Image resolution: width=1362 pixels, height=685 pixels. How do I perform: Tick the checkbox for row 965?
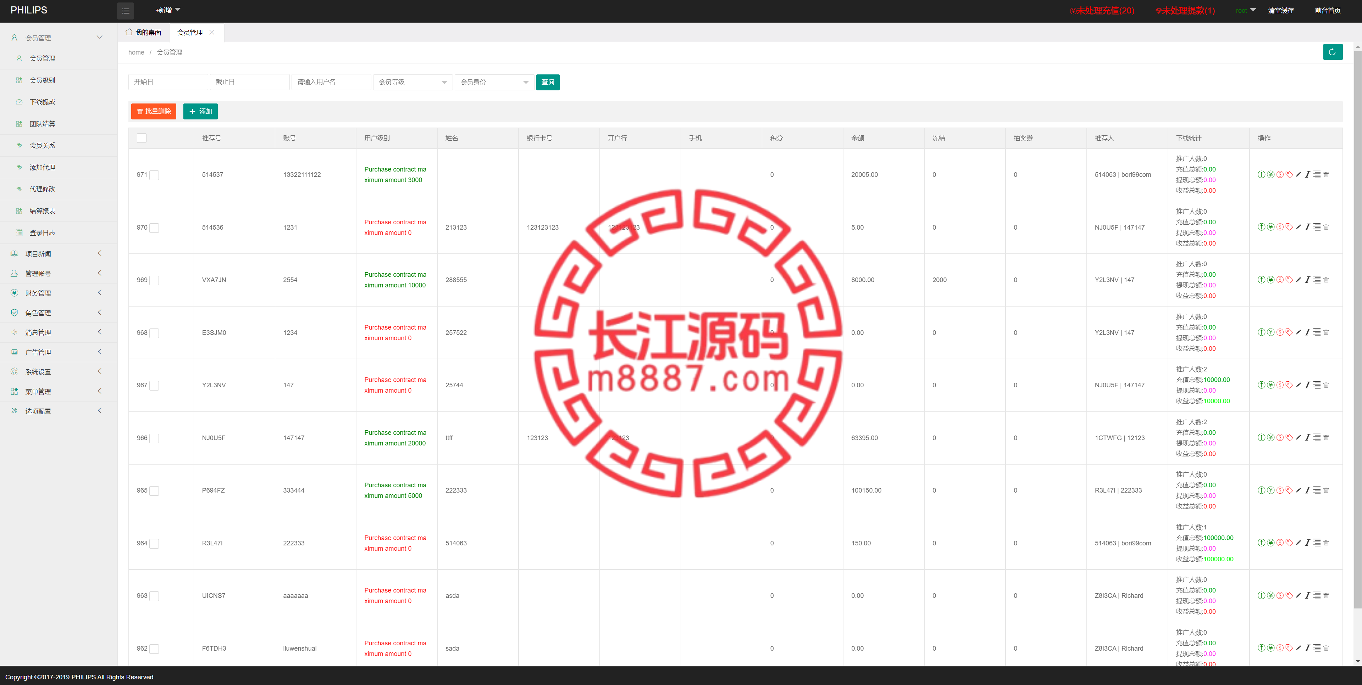[154, 491]
